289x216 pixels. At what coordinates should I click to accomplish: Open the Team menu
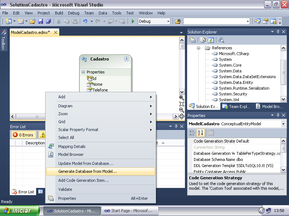[89, 13]
